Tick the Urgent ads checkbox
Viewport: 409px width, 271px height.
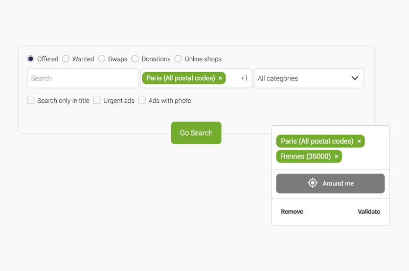(97, 101)
